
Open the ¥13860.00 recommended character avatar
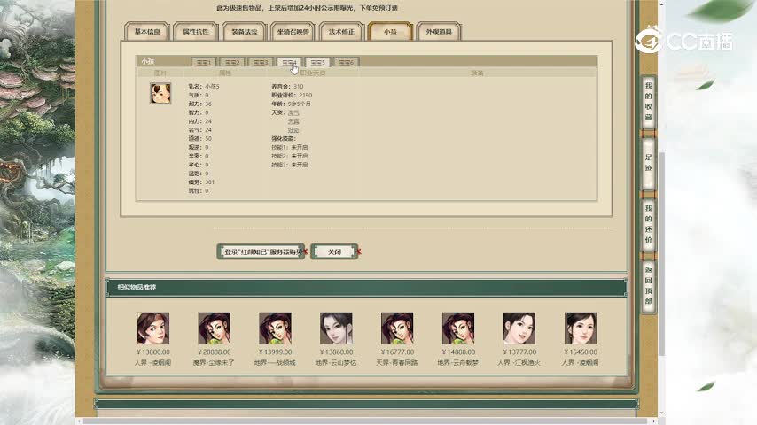(336, 328)
